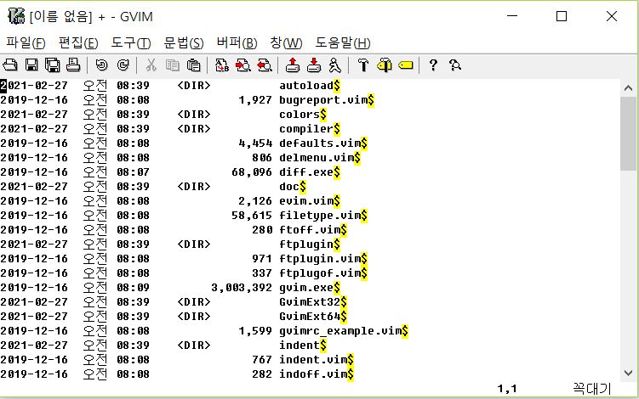Click the GVIM application icon in title bar

16,16
